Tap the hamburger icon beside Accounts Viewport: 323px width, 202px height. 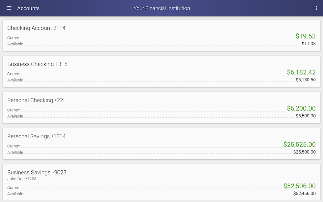tap(9, 8)
